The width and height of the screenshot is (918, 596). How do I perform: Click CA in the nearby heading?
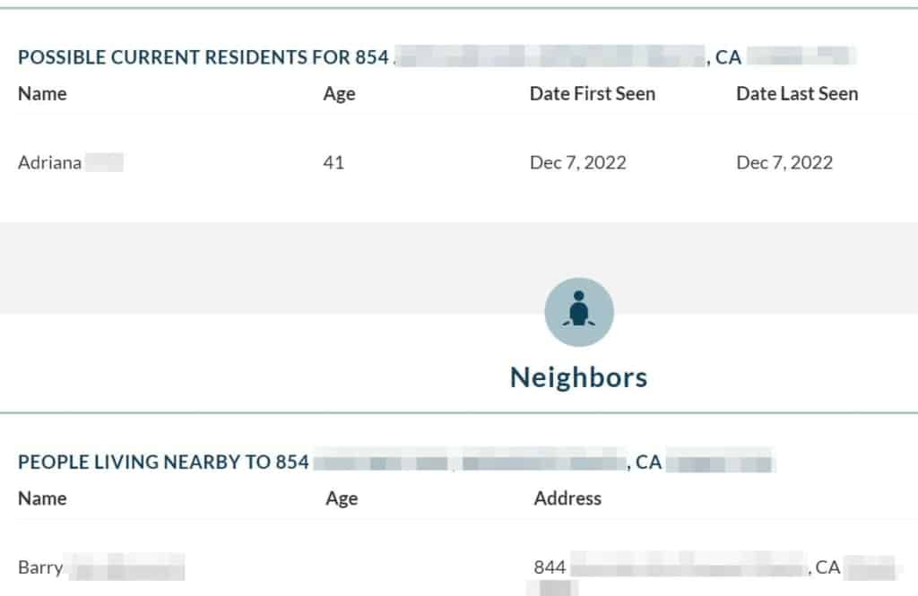click(649, 462)
